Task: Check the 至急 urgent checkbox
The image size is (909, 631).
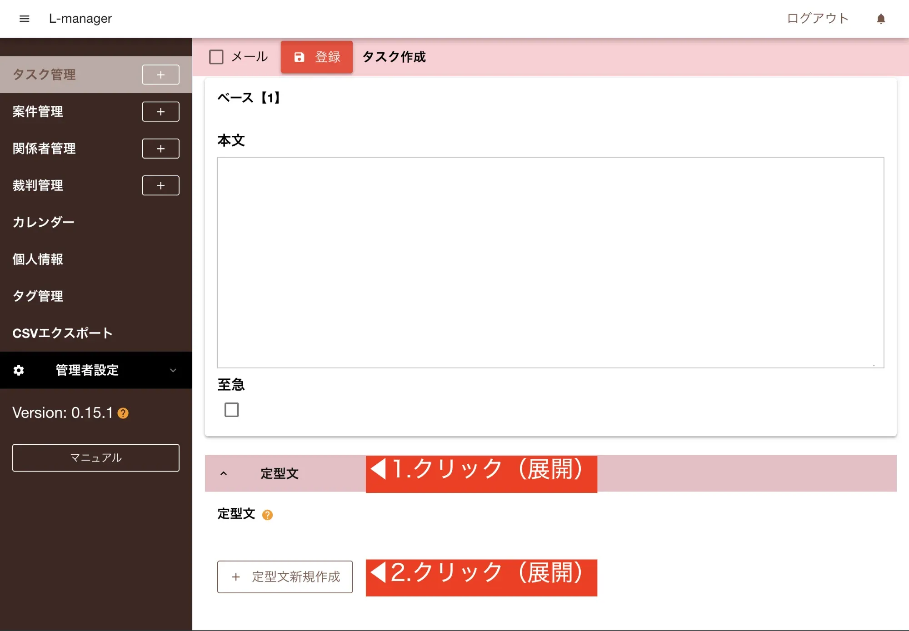Action: [231, 410]
